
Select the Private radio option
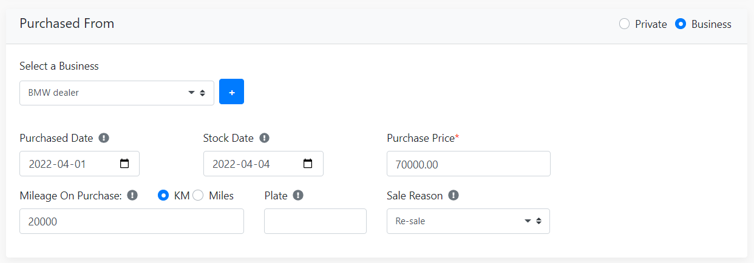(x=624, y=24)
